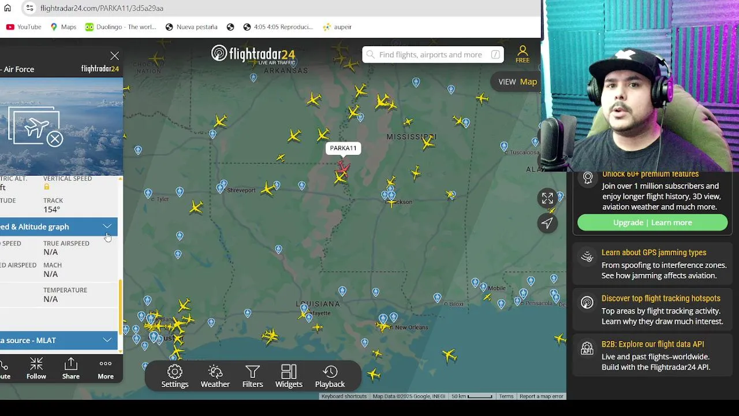The height and width of the screenshot is (416, 739).
Task: Open the YouTube bookmark
Action: 24,27
